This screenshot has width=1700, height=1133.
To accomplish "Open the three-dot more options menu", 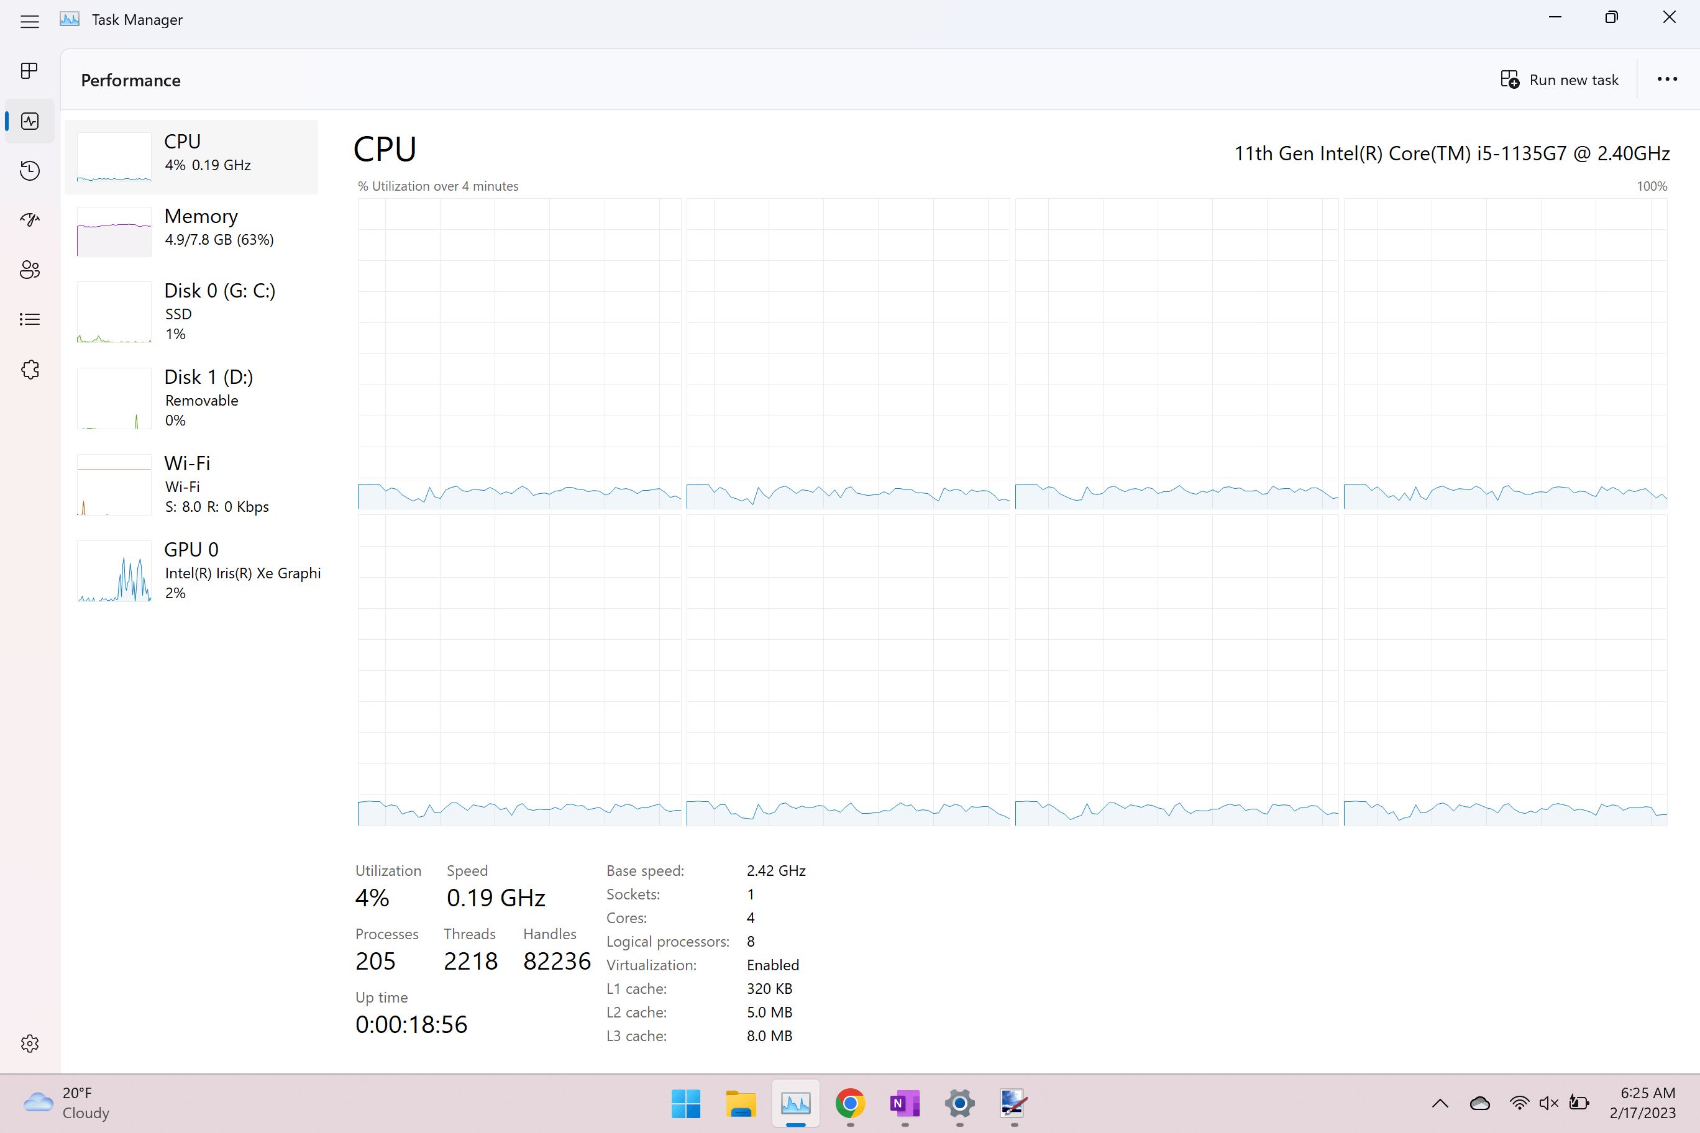I will pyautogui.click(x=1666, y=80).
